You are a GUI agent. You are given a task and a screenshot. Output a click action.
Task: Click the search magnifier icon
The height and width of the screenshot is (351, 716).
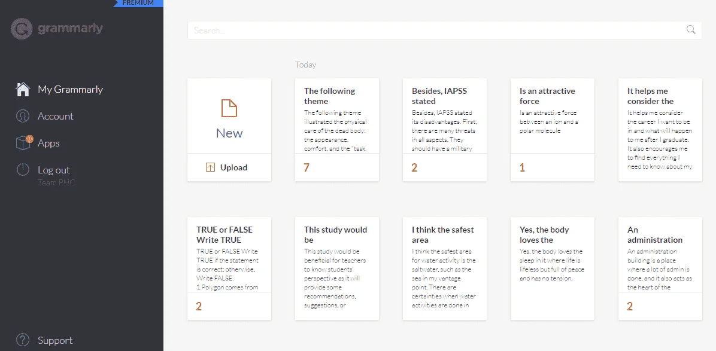point(691,30)
